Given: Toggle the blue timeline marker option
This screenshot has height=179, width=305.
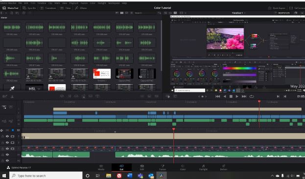Looking at the screenshot, I should [13, 131].
